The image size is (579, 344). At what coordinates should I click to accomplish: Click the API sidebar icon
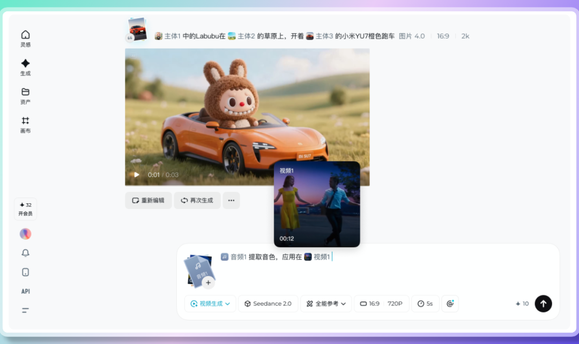point(25,291)
